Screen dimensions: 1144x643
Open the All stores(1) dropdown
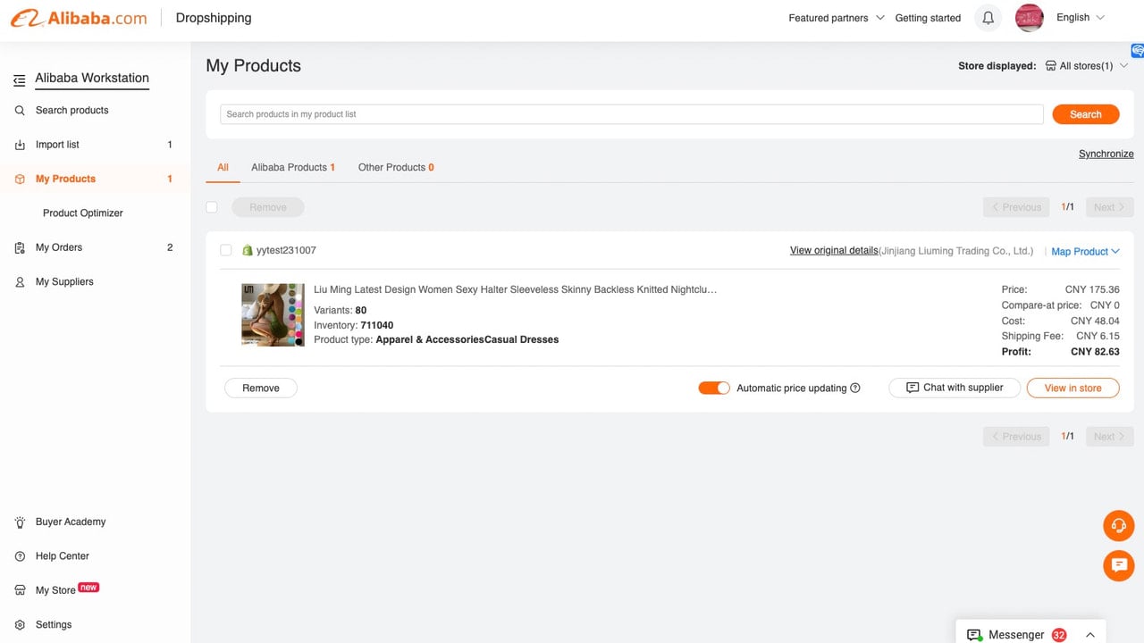click(x=1087, y=66)
